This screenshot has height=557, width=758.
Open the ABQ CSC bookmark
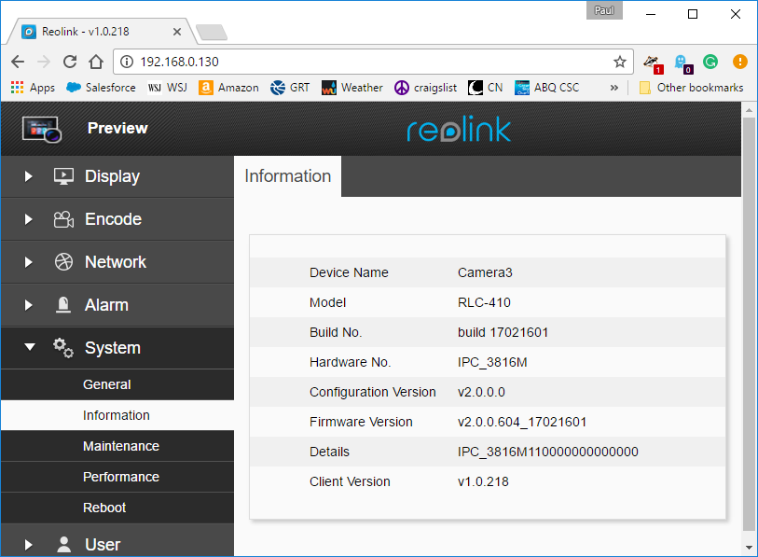546,88
